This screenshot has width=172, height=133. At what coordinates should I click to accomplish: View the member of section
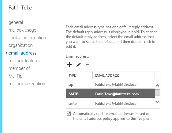click(19, 68)
